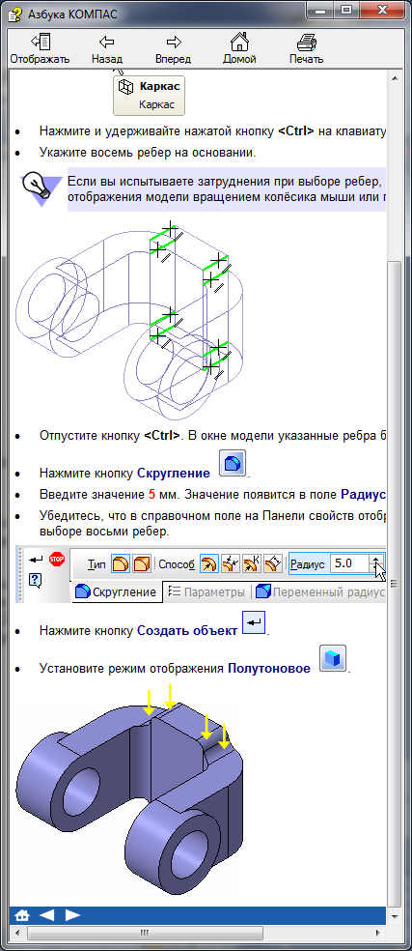This screenshot has width=412, height=951.
Task: Select fourth Способ method icon
Action: click(x=273, y=564)
